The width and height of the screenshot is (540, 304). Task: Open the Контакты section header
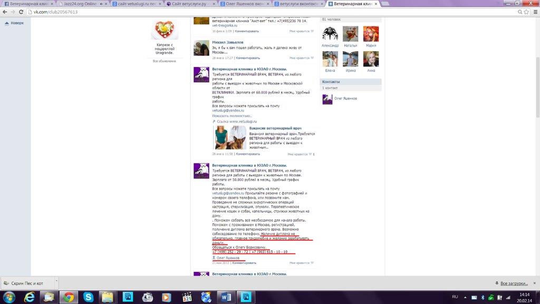click(351, 82)
